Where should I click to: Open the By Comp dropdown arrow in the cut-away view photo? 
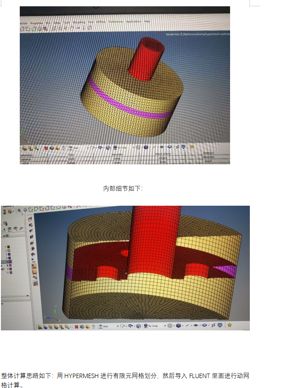coord(165,326)
